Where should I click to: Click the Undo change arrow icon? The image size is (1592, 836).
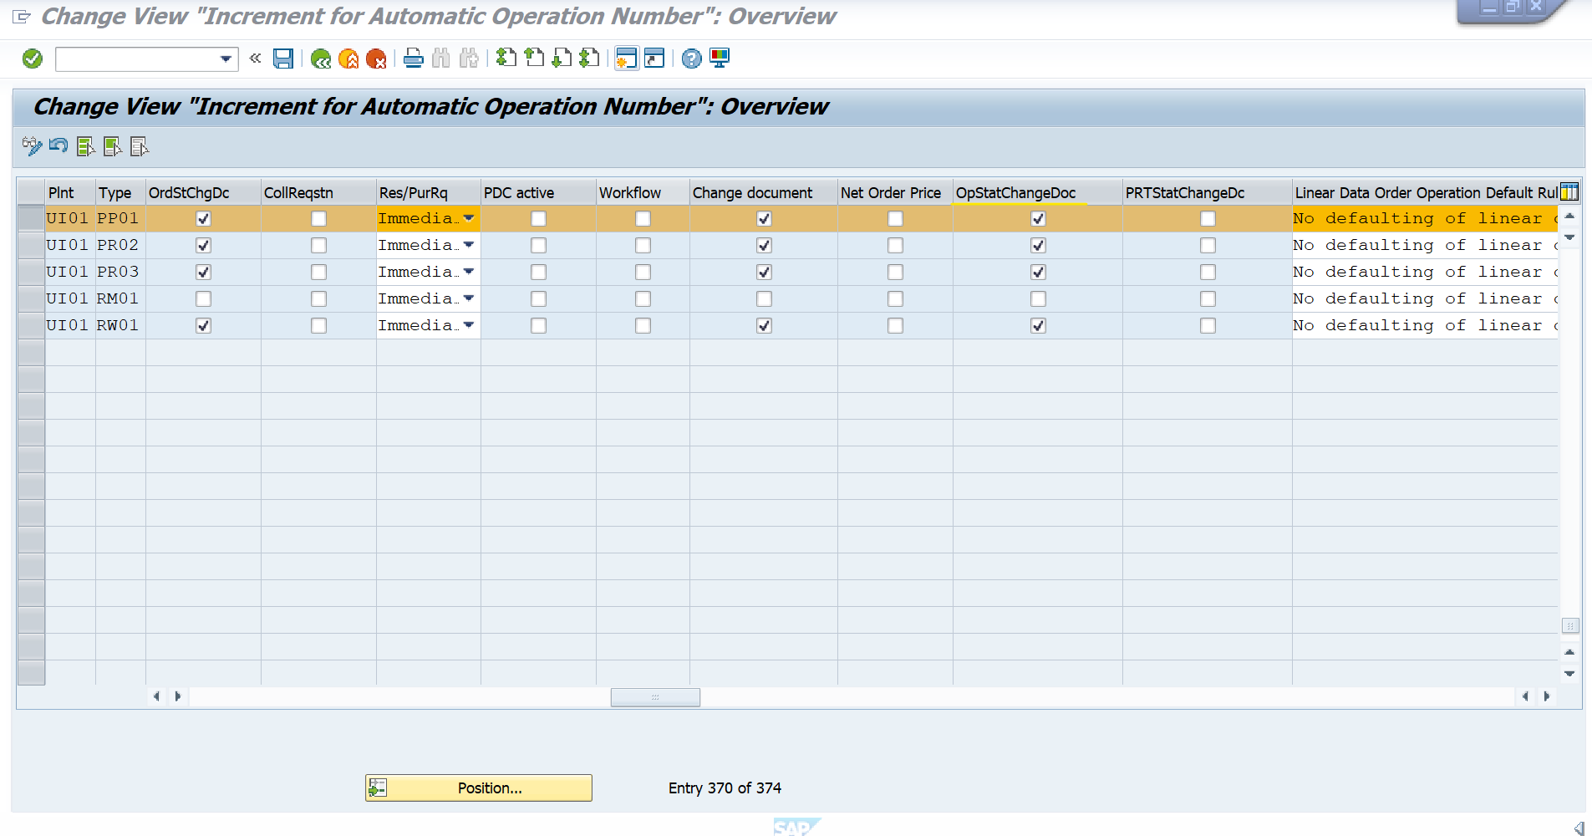tap(58, 146)
